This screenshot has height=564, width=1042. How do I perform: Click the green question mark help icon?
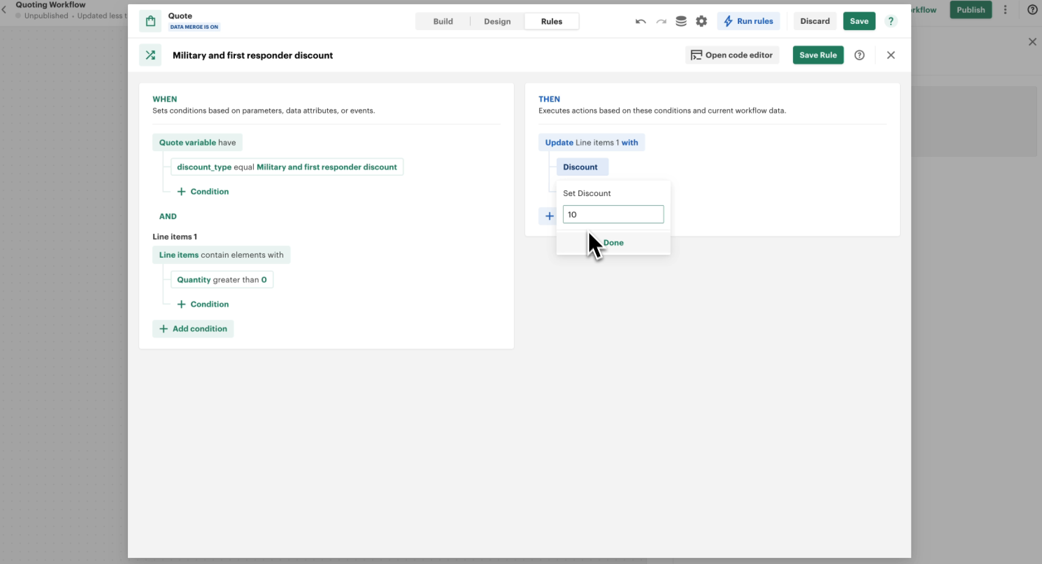[891, 21]
